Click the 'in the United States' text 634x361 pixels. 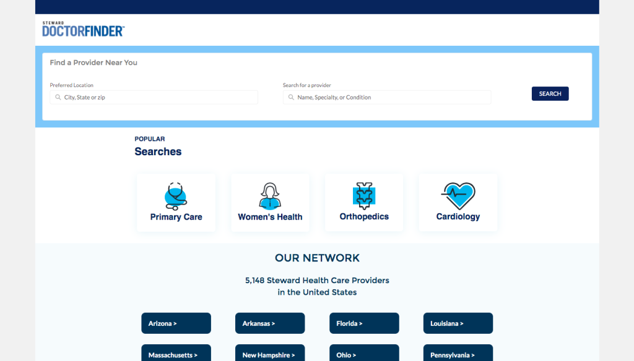(x=317, y=292)
